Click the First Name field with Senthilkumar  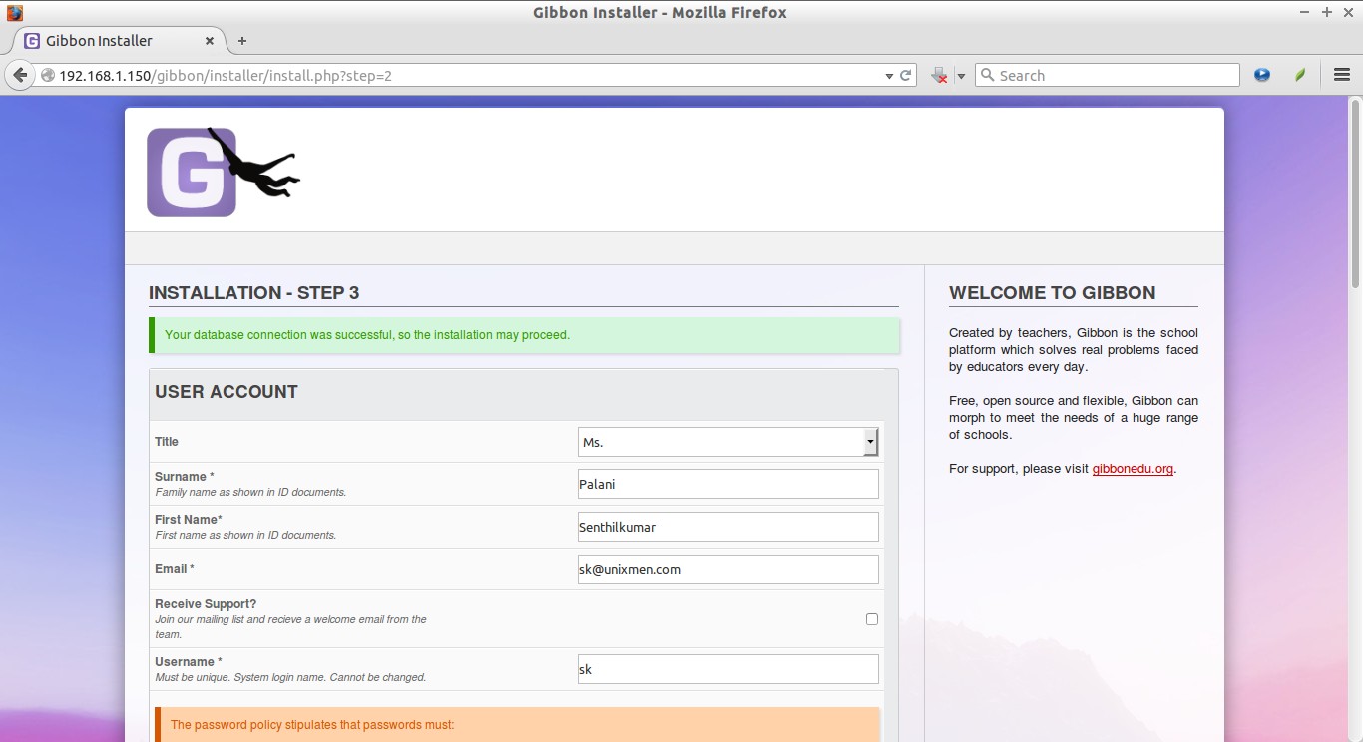coord(728,527)
